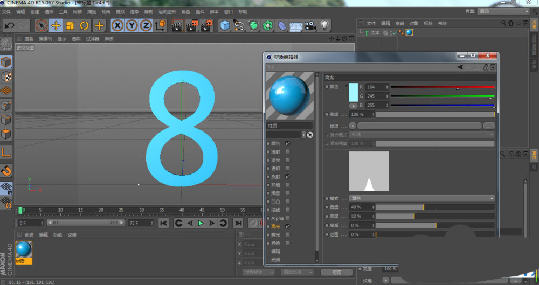539x285 pixels.
Task: Open the 运动图形 menu
Action: coord(167,12)
